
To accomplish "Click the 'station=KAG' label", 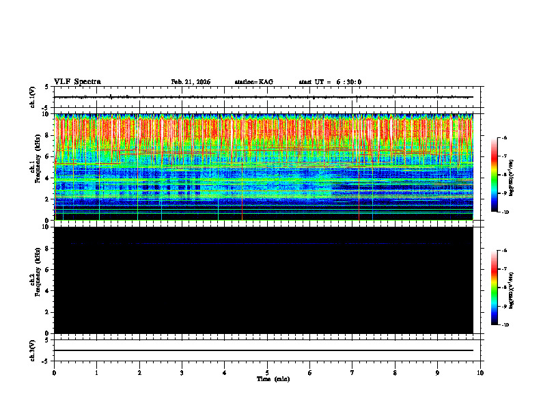I will coord(254,82).
